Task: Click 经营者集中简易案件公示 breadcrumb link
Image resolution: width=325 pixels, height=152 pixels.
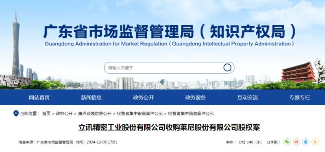Action: click(191, 113)
